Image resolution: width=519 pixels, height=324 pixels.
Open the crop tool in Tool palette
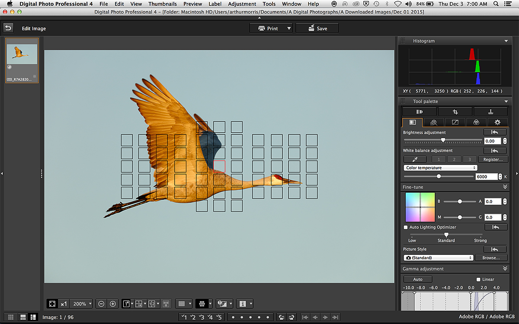455,111
